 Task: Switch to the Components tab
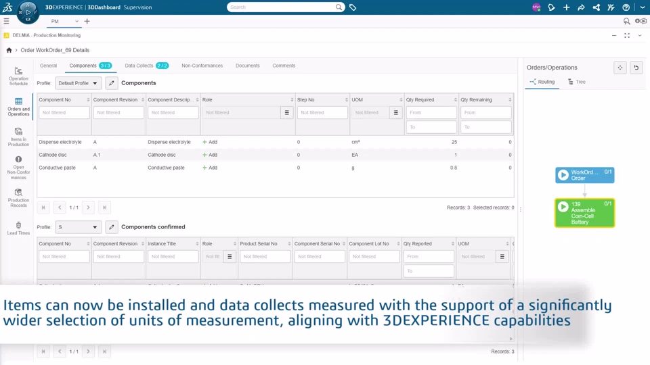point(90,66)
